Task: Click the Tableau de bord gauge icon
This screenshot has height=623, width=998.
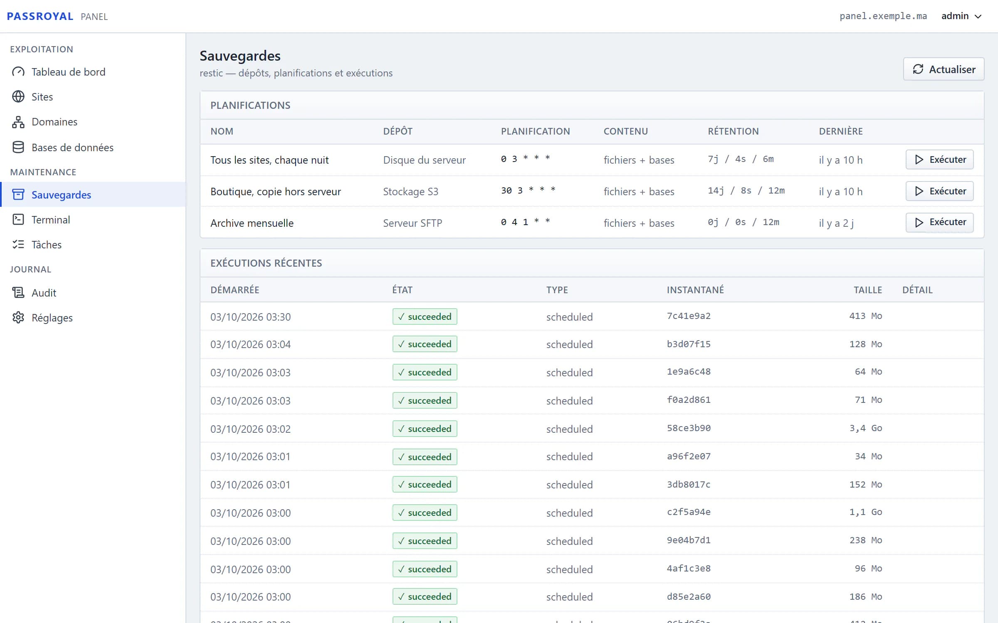Action: pos(18,72)
